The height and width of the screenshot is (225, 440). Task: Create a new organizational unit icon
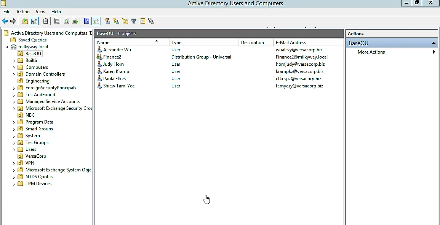(125, 21)
